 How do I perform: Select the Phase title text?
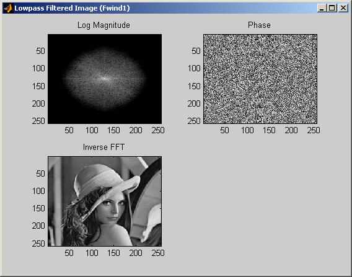click(259, 25)
